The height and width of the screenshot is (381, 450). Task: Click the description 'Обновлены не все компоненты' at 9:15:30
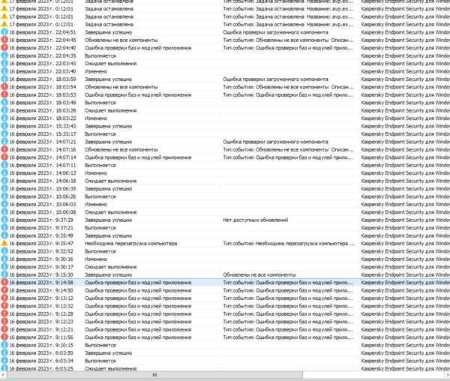259,274
